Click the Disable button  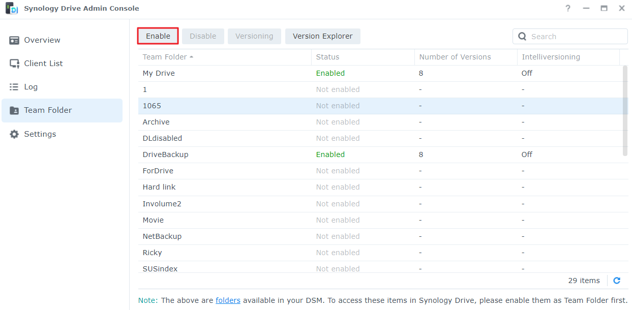203,36
